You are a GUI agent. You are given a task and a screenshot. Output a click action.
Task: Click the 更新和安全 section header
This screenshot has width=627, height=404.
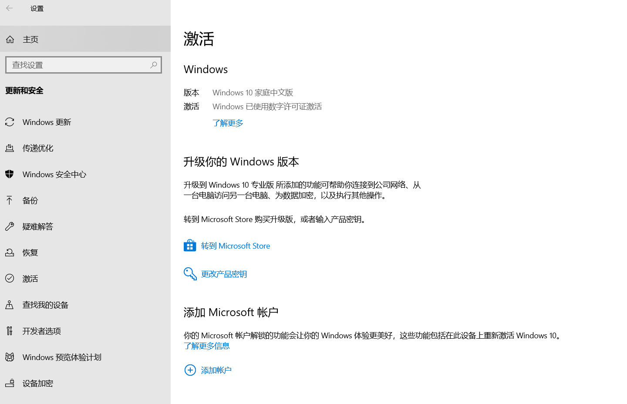24,91
